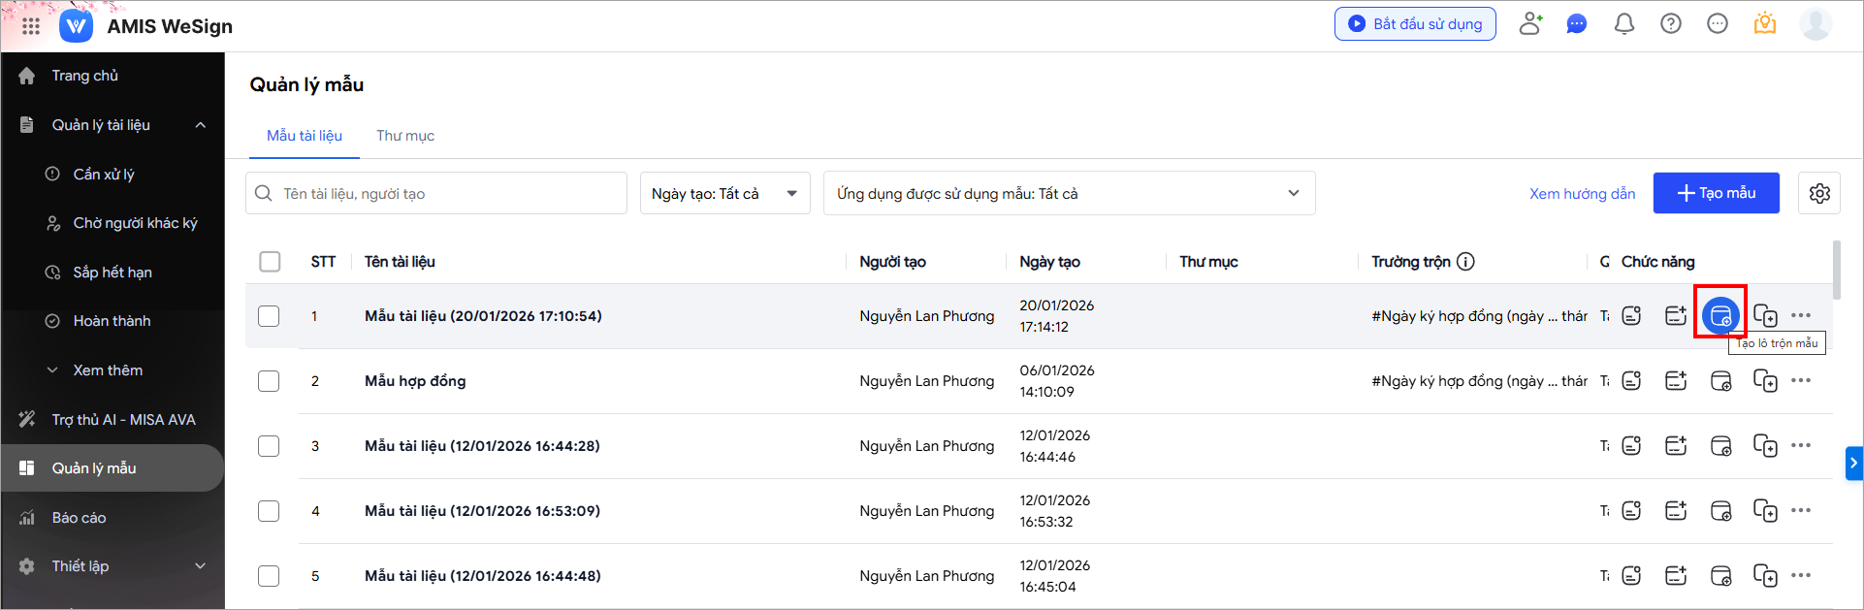Click the invite user icon in header
The width and height of the screenshot is (1864, 610).
pyautogui.click(x=1530, y=24)
